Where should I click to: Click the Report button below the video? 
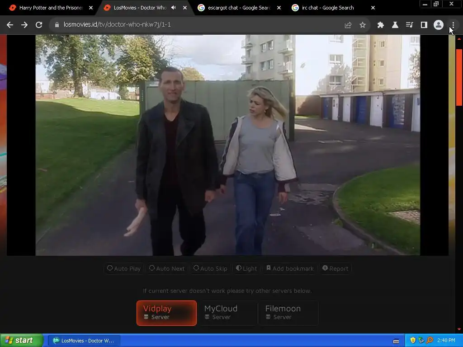tap(335, 268)
